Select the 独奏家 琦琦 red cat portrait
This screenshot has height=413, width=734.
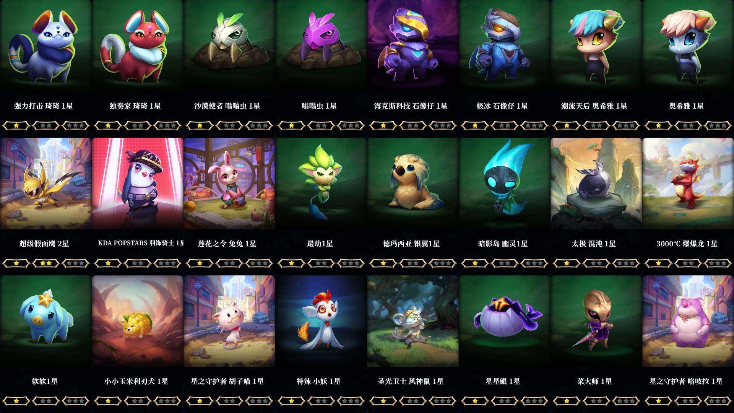click(x=138, y=46)
